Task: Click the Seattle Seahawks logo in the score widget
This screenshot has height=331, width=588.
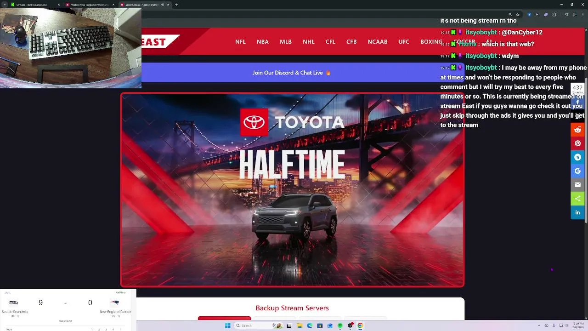Action: pos(14,302)
